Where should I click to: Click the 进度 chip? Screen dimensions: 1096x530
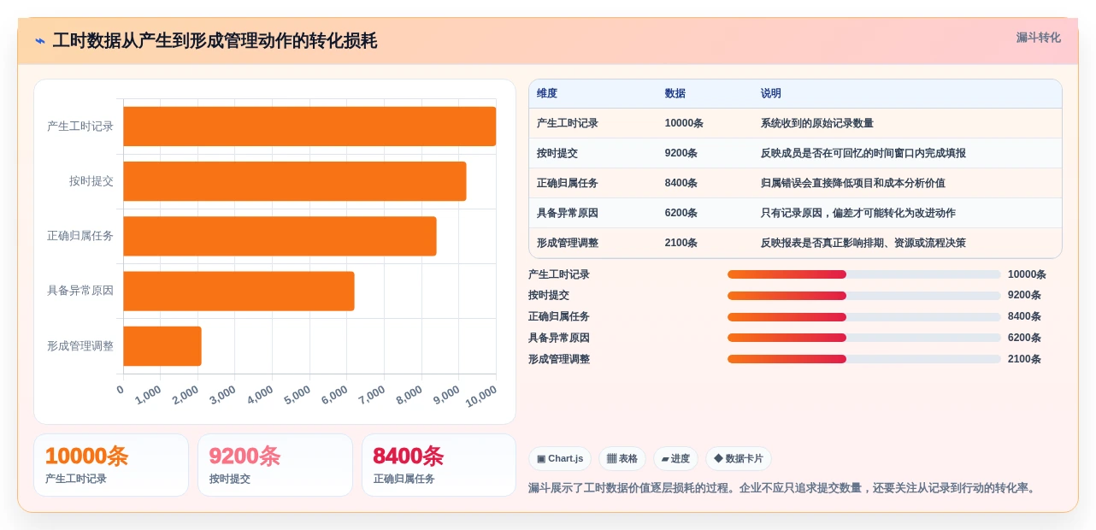[675, 459]
